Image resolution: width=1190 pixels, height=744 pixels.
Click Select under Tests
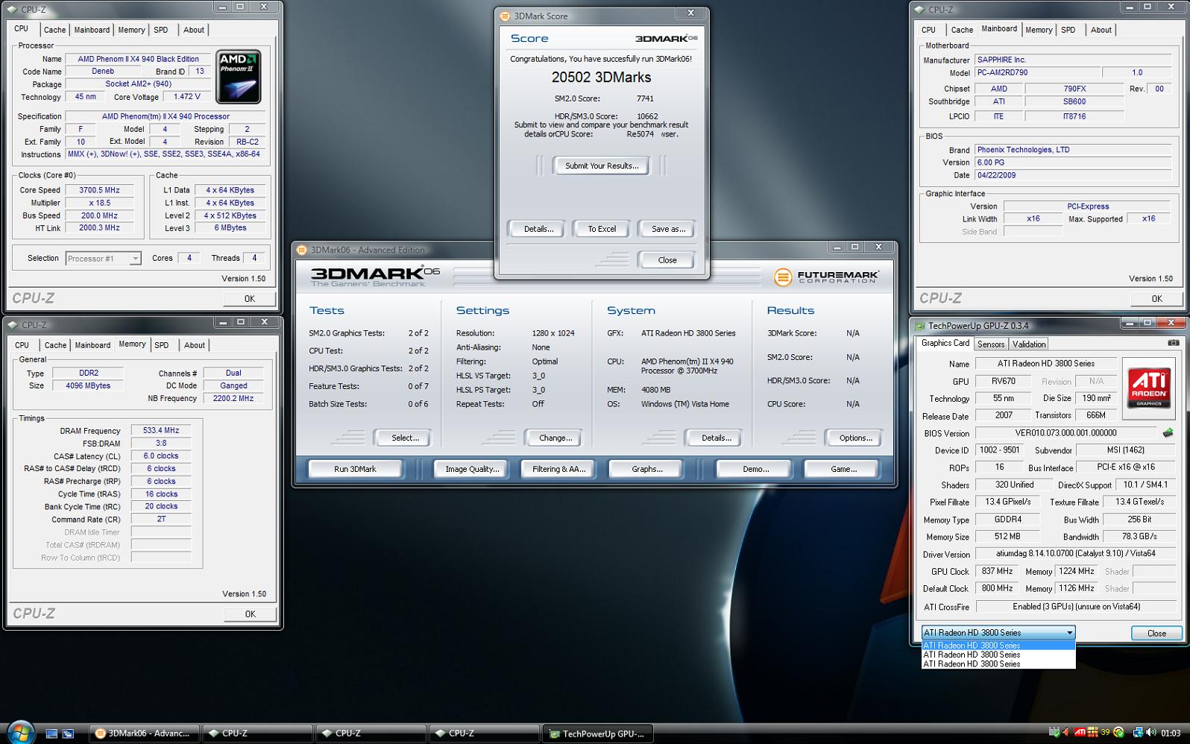(405, 438)
